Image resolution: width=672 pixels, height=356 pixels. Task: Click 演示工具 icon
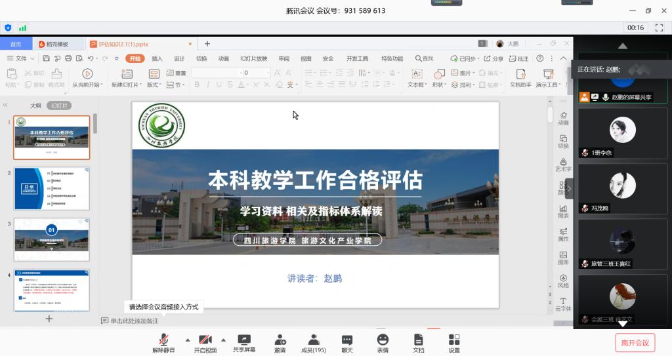548,74
